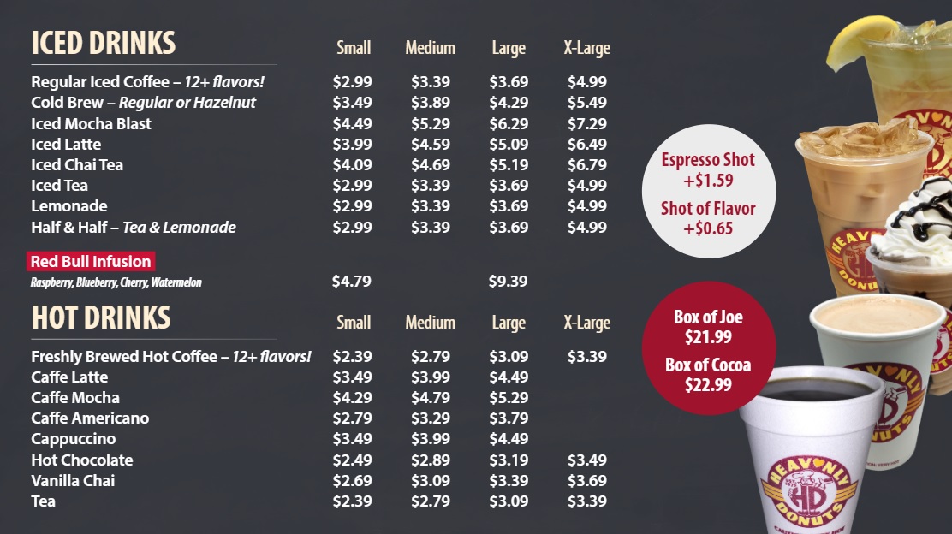Image resolution: width=952 pixels, height=534 pixels.
Task: Select the Iced Chai Tea medium price $4.69
Action: pos(431,165)
